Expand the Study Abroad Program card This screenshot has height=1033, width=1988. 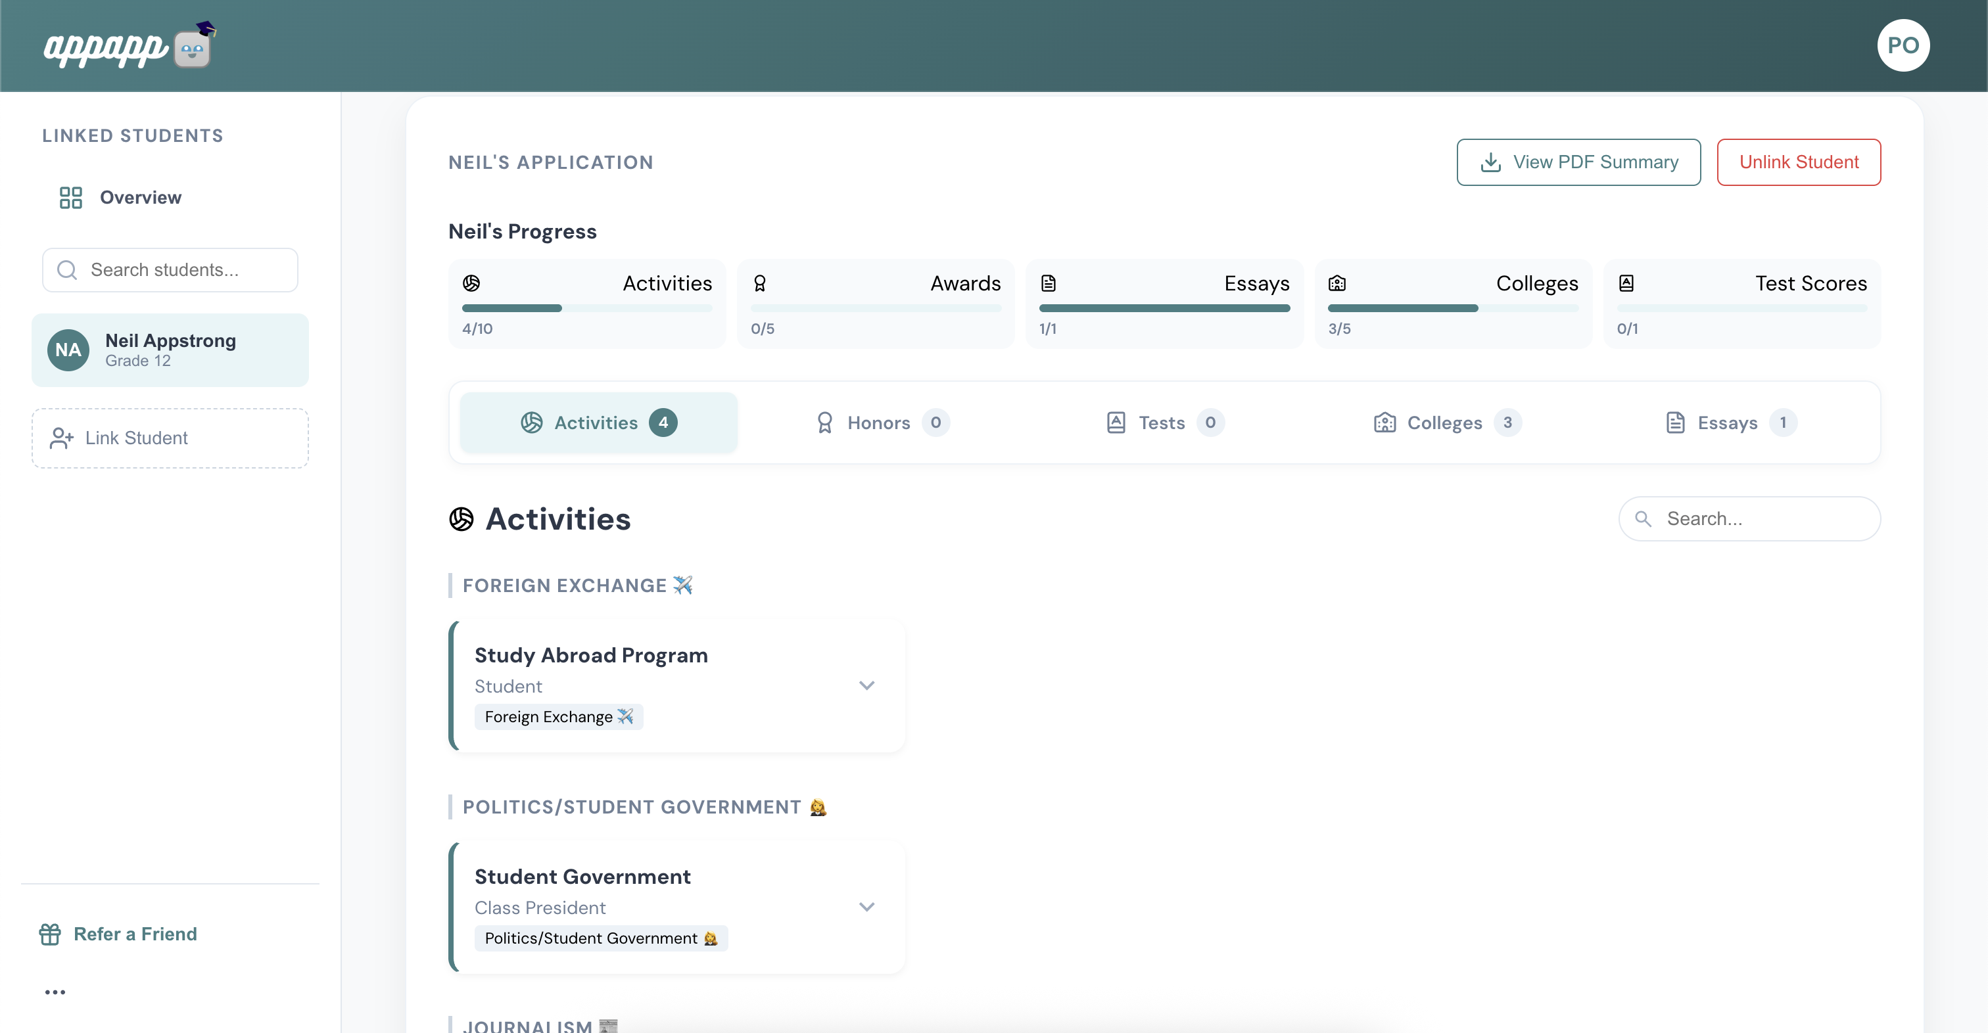(866, 686)
